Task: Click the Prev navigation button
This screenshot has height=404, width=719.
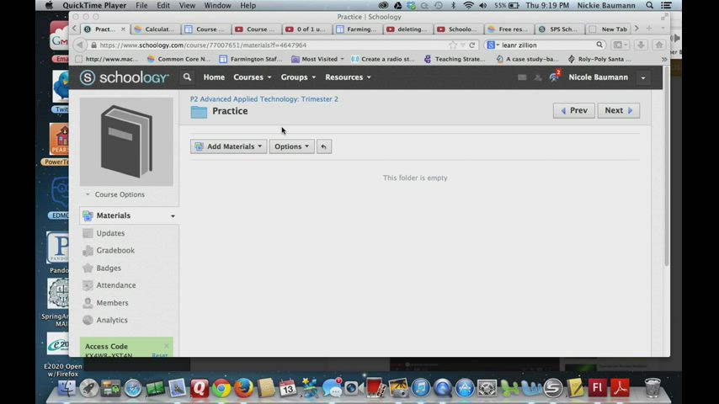Action: [x=573, y=110]
